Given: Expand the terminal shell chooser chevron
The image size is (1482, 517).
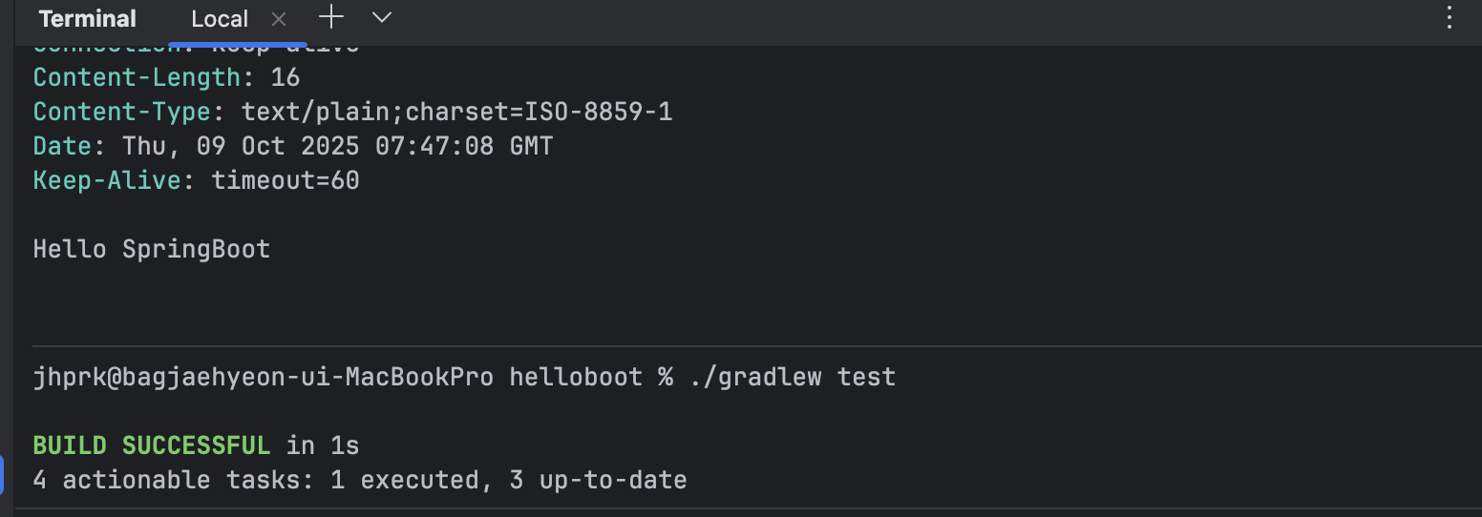Looking at the screenshot, I should [x=382, y=17].
